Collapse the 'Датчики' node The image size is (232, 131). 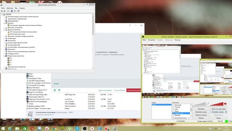pyautogui.click(x=4, y=23)
